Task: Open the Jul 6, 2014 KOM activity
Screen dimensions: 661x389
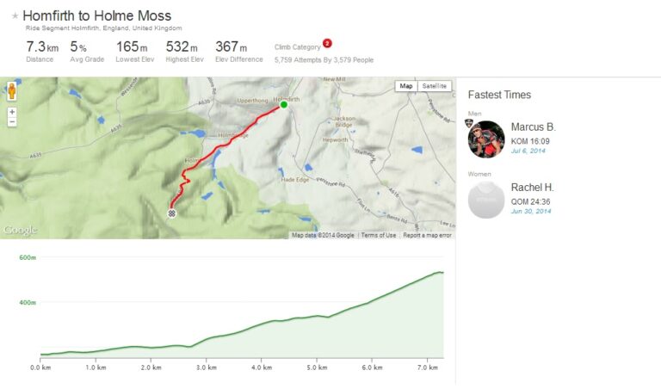Action: [x=529, y=151]
